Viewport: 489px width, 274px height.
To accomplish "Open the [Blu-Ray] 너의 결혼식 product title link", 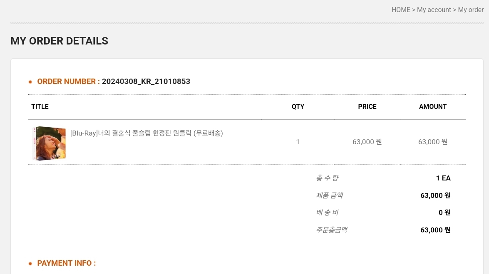I will (146, 133).
